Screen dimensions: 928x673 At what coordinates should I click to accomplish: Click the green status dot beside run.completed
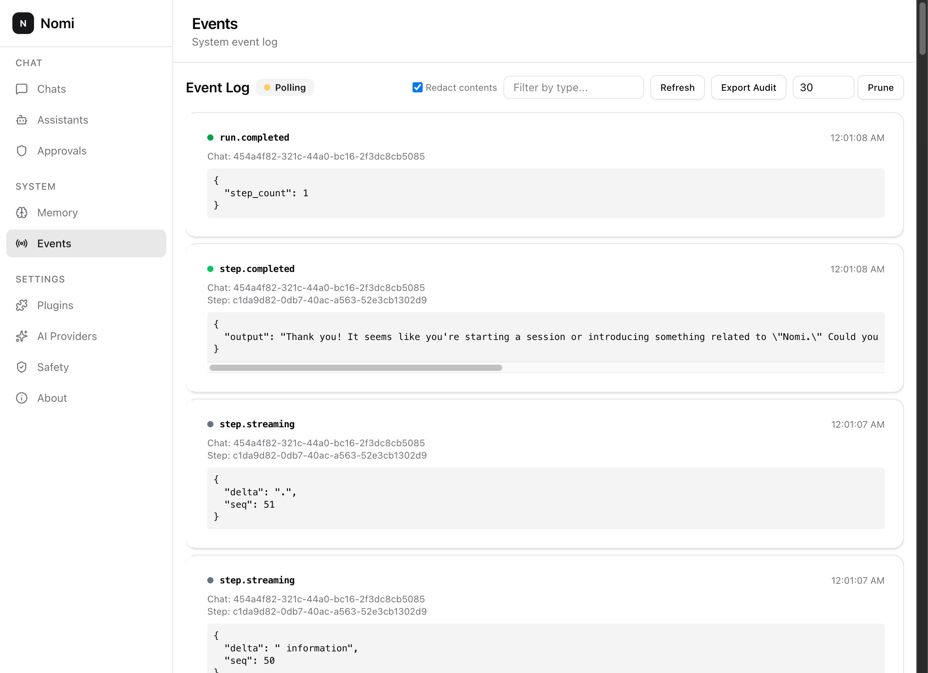coord(210,138)
